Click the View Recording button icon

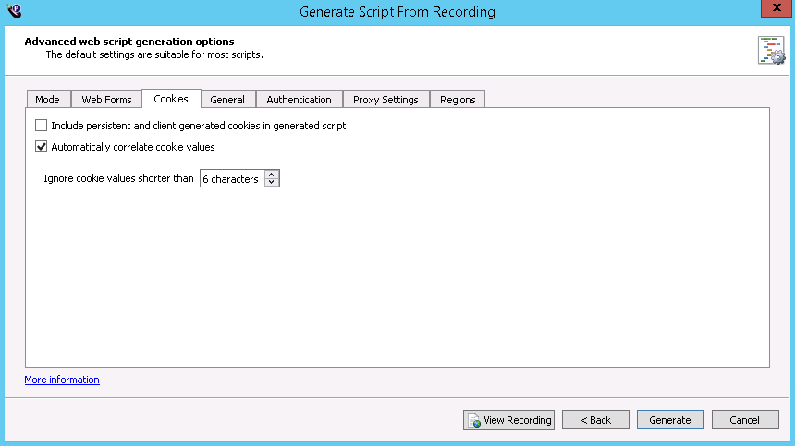click(x=474, y=420)
